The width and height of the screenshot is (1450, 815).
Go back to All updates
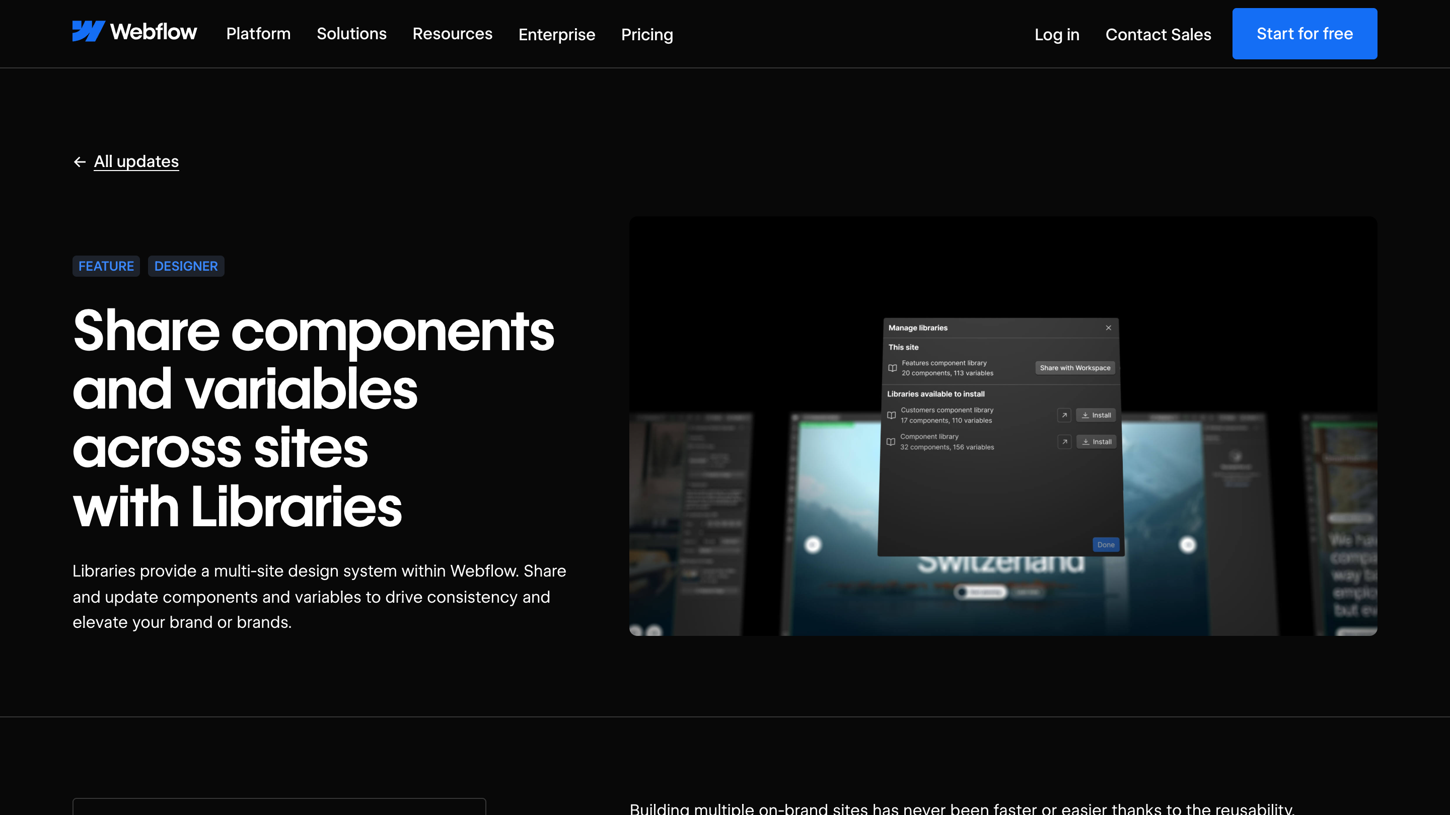click(136, 161)
